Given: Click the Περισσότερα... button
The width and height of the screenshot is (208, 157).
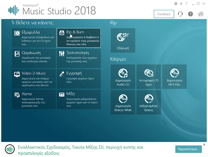Looking at the screenshot, I should point(188,149).
